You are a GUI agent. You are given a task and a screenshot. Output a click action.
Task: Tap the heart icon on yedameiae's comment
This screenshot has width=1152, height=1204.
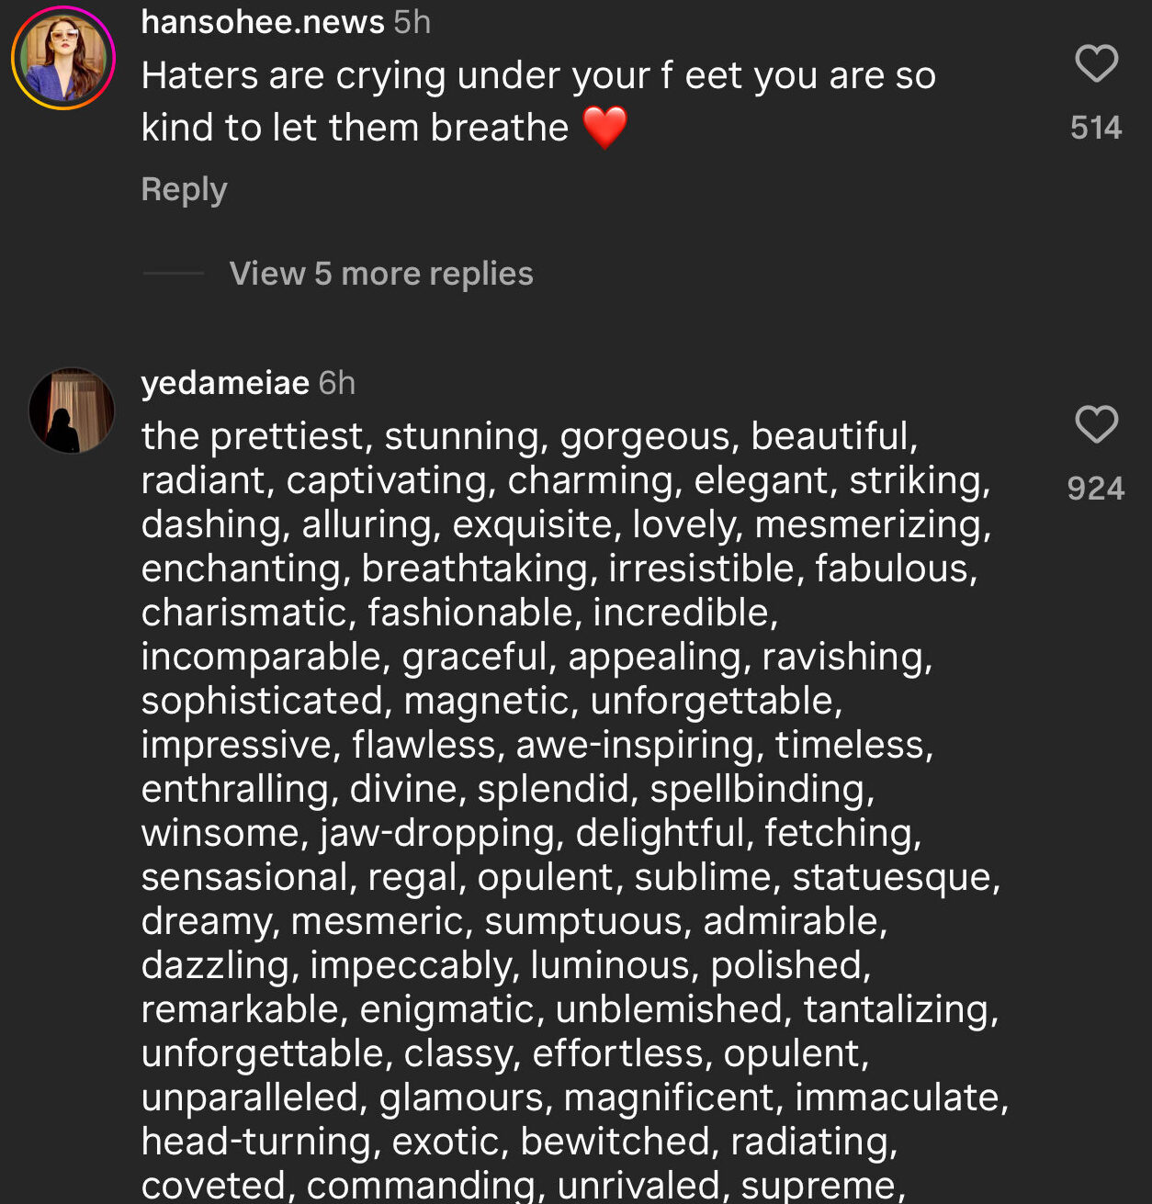coord(1096,424)
